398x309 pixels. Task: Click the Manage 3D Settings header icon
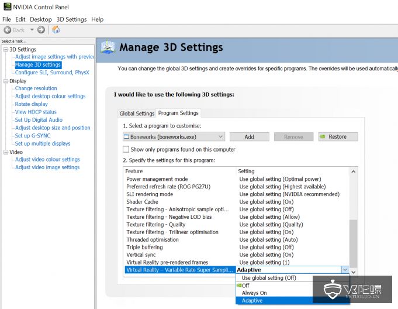click(x=108, y=47)
